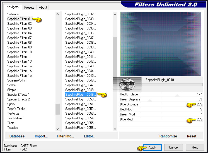The width and height of the screenshot is (208, 153).
Task: Select SapphirePlugin_0032 filter
Action: click(81, 14)
